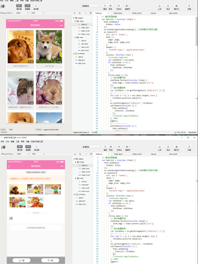Click the search icon above the upper file tree
This screenshot has width=198, height=264.
pyautogui.click(x=80, y=13)
